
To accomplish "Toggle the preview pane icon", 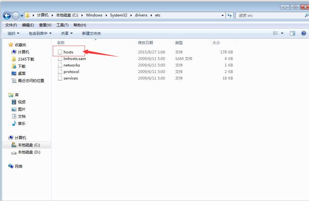I will coord(293,33).
